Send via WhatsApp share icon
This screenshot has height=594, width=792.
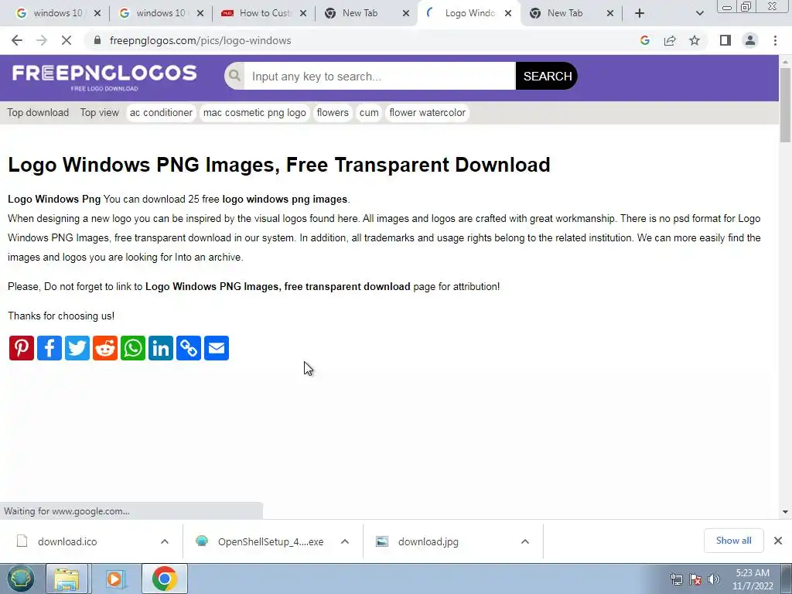[x=133, y=348]
